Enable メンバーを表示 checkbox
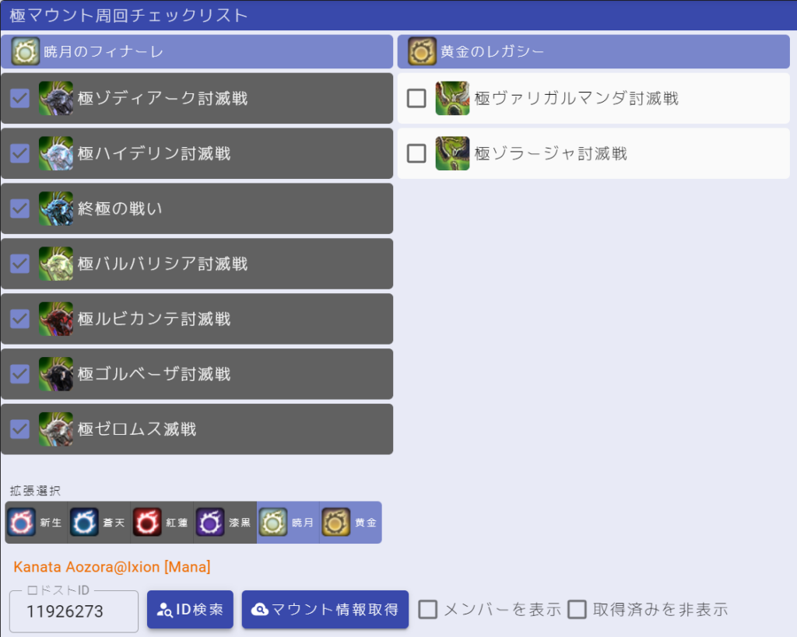The image size is (797, 637). (x=428, y=609)
